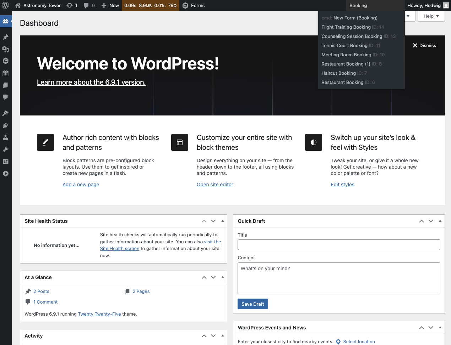This screenshot has width=451, height=345.
Task: Open the Media library sidebar icon
Action: point(5,49)
